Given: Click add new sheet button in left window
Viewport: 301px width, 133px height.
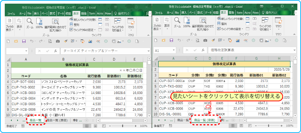Looking at the screenshot, I should click(86, 120).
